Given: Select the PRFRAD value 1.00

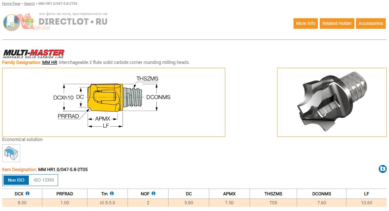Looking at the screenshot, I should click(65, 203).
